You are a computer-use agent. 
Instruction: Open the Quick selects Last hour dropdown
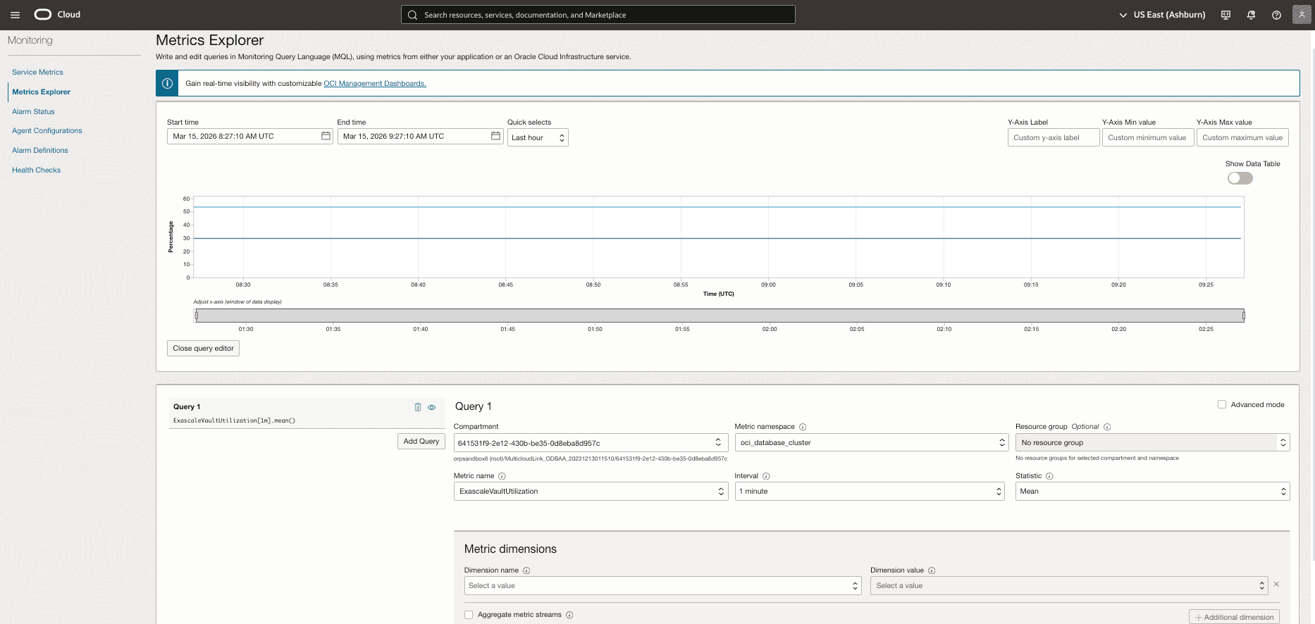[538, 137]
